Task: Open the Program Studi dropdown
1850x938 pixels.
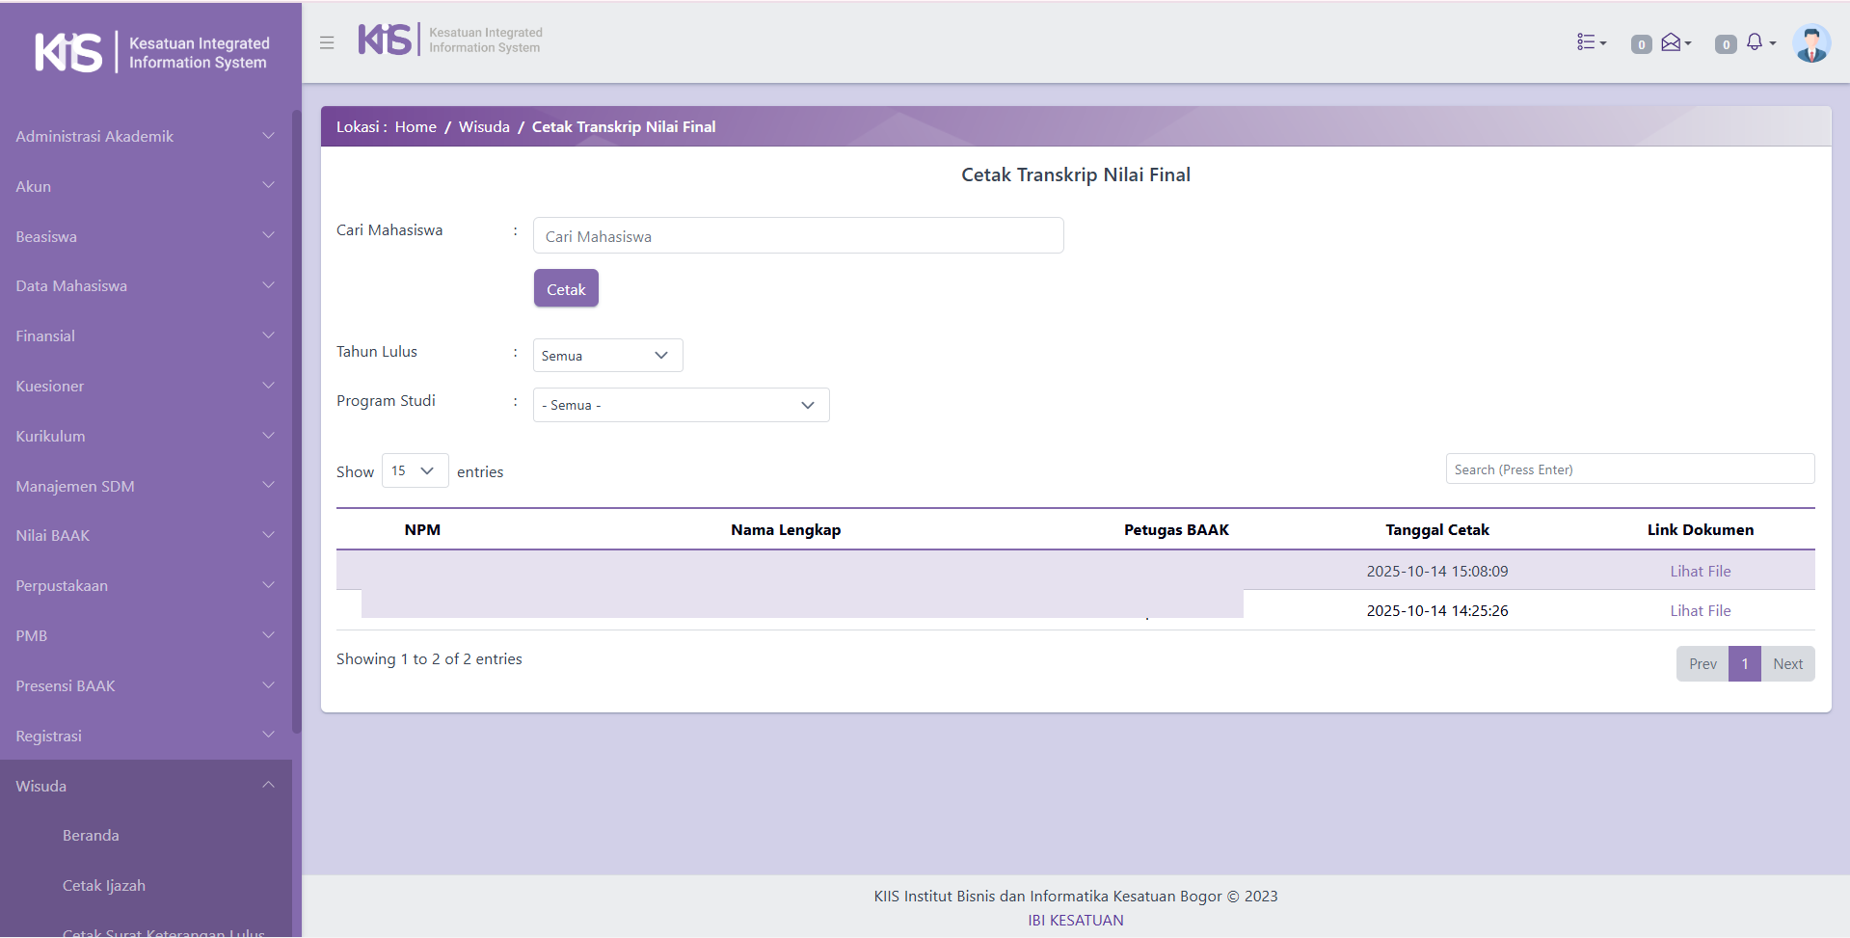Action: pos(681,405)
